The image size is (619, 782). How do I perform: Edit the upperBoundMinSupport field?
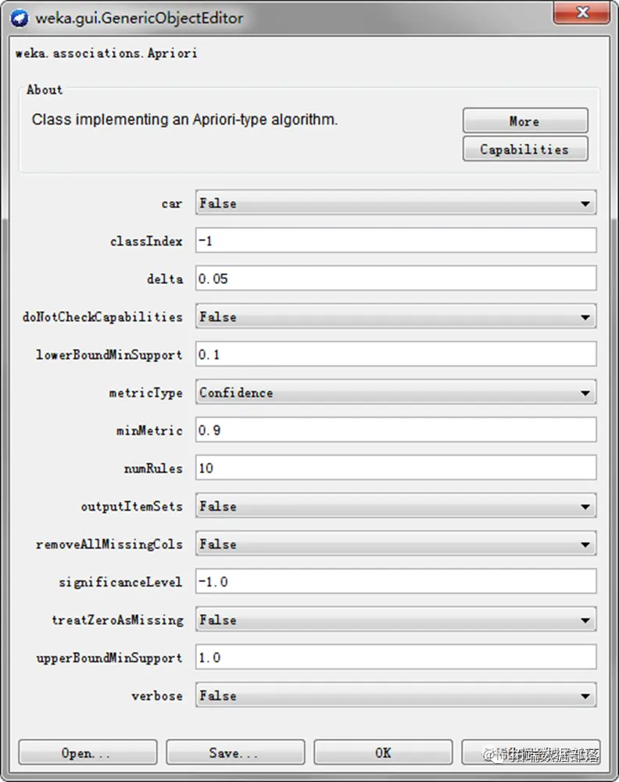tap(395, 658)
